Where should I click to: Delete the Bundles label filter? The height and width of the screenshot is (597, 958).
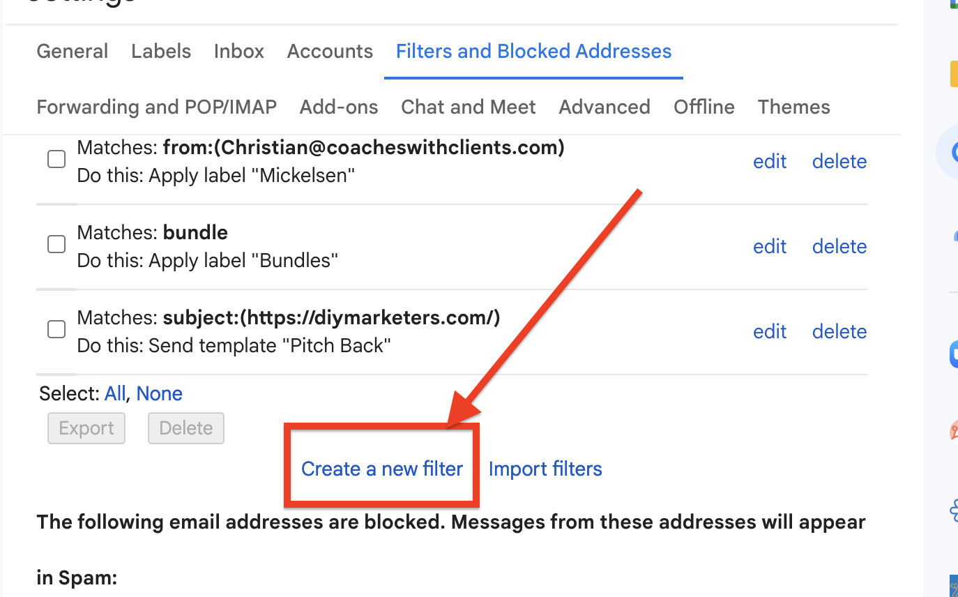click(x=839, y=247)
